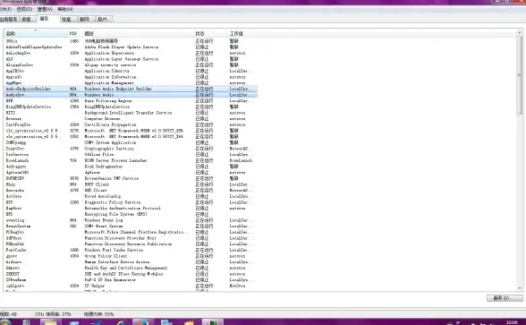This screenshot has width=526, height=325.
Task: Open the 查看(V) menu
Action: click(45, 9)
